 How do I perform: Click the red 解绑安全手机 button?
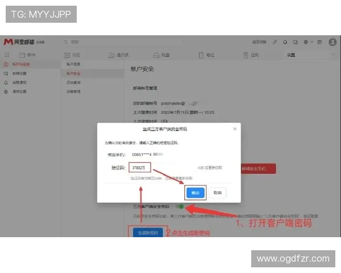tap(259, 168)
